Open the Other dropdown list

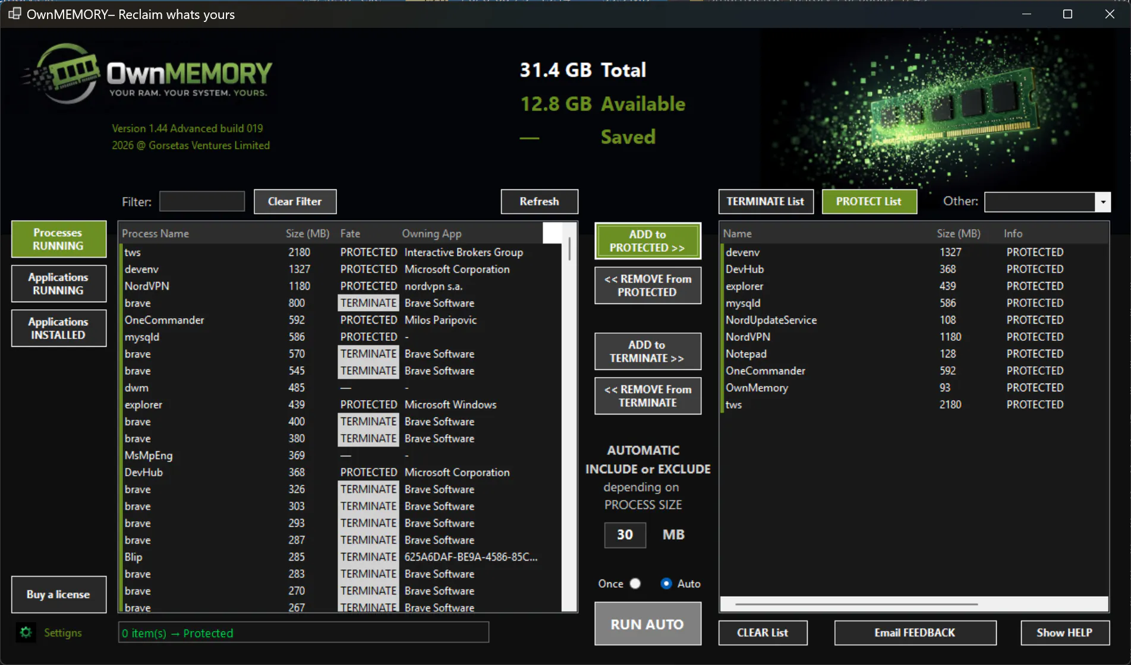[x=1102, y=202]
